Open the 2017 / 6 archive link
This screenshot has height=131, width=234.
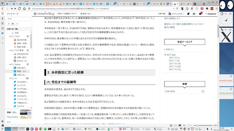click(x=175, y=64)
